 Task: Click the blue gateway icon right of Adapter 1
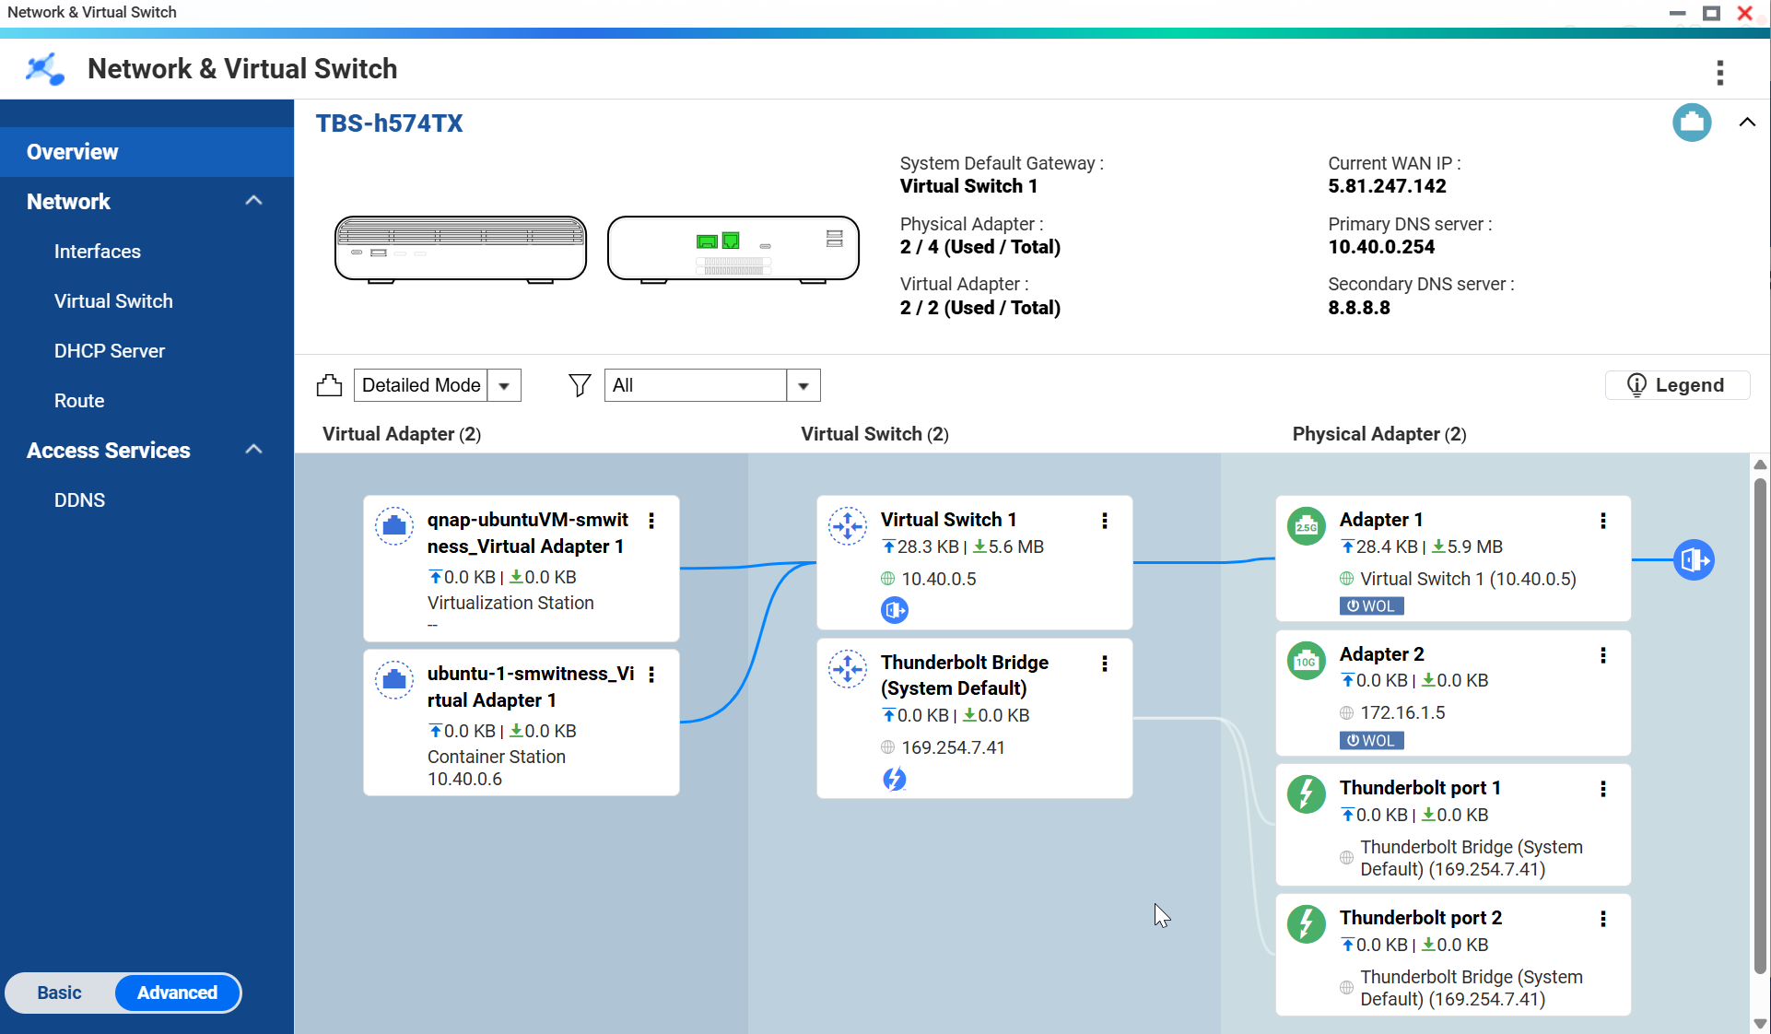(x=1694, y=559)
